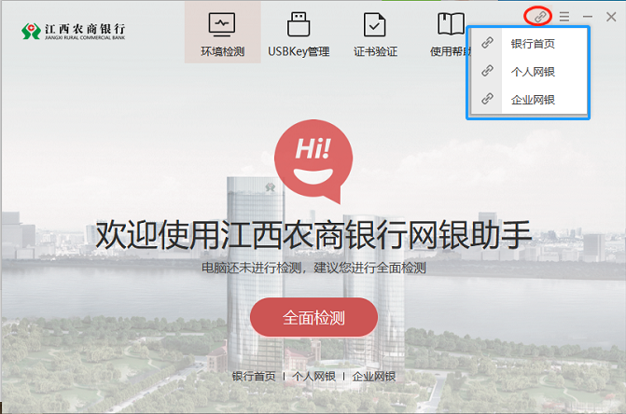Open the USBKey管理 tab
The width and height of the screenshot is (626, 414).
point(299,33)
